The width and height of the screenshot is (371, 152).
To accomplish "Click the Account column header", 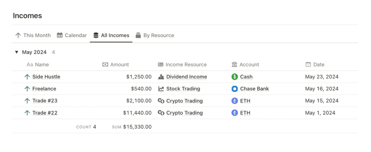I will 245,65.
